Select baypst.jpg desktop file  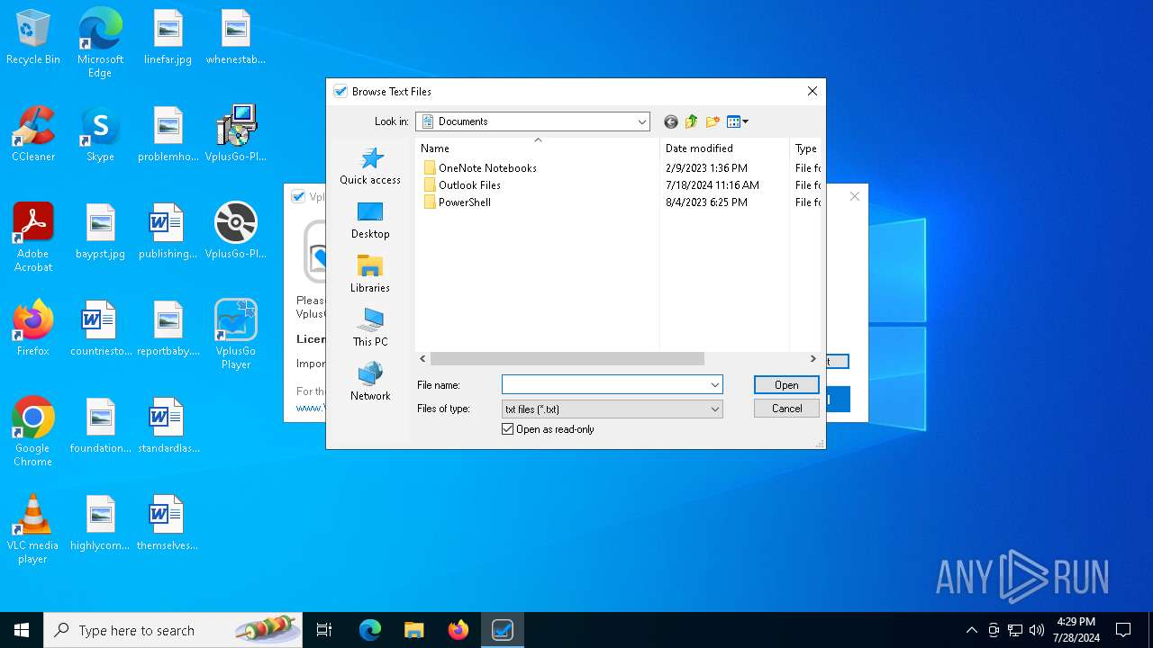pos(100,232)
